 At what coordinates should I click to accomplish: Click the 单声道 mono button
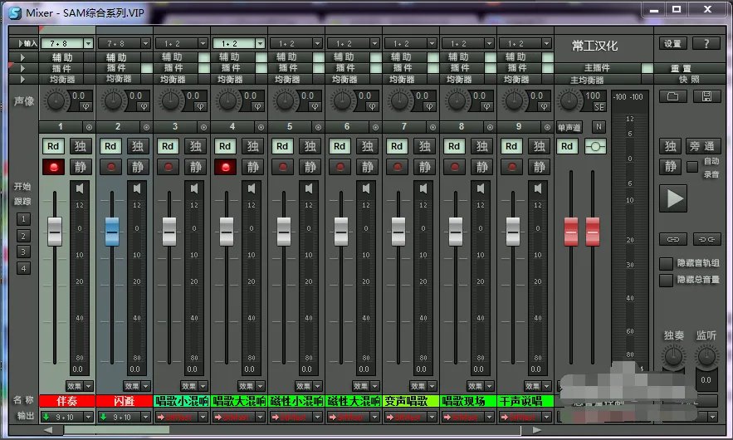[569, 127]
